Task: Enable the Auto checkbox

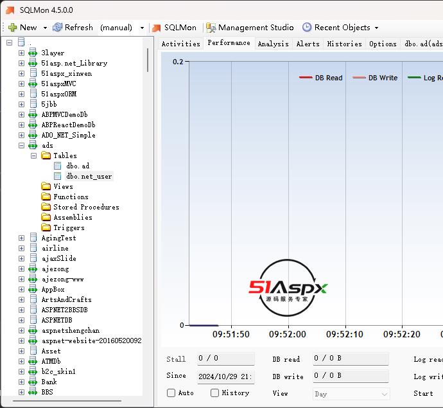Action: 171,393
